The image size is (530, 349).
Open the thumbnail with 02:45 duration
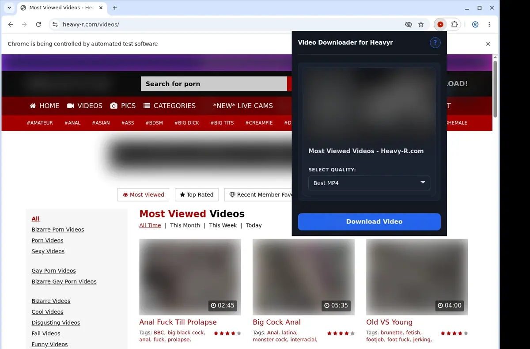[x=190, y=277]
